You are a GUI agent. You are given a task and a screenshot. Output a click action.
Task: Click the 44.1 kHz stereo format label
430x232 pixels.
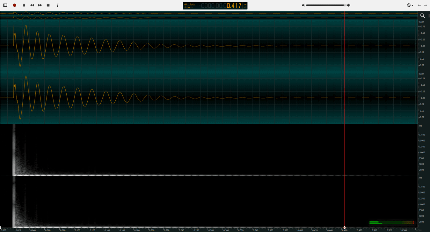pyautogui.click(x=189, y=6)
